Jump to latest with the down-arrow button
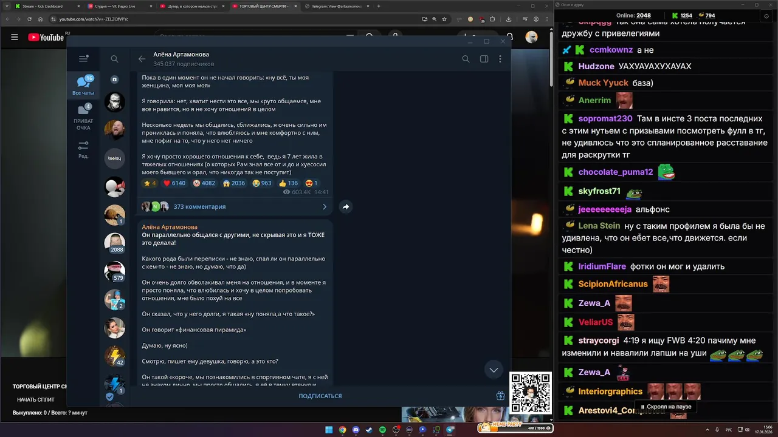The image size is (778, 437). [x=494, y=370]
